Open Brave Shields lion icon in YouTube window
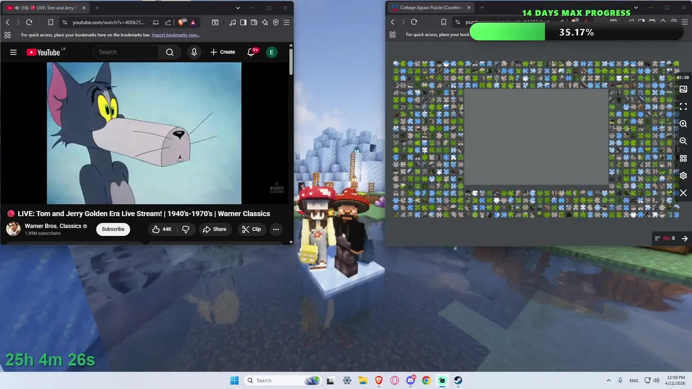Viewport: 692px width, 389px height. (x=181, y=22)
